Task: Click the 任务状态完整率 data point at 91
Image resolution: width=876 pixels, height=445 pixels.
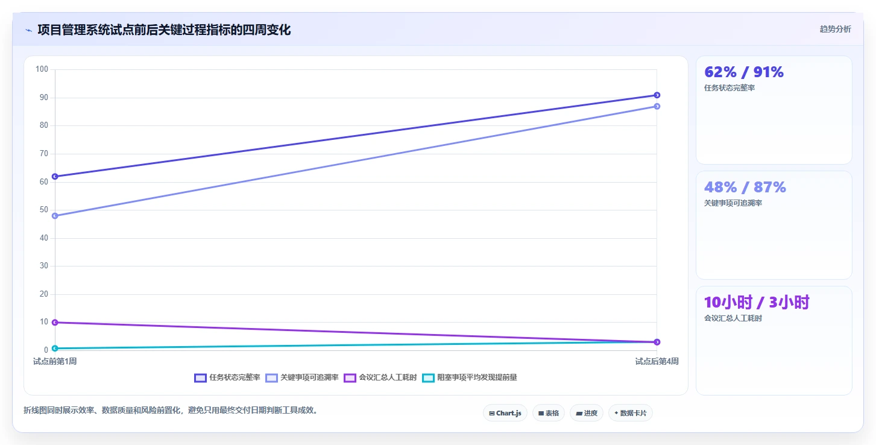Action: pos(657,95)
